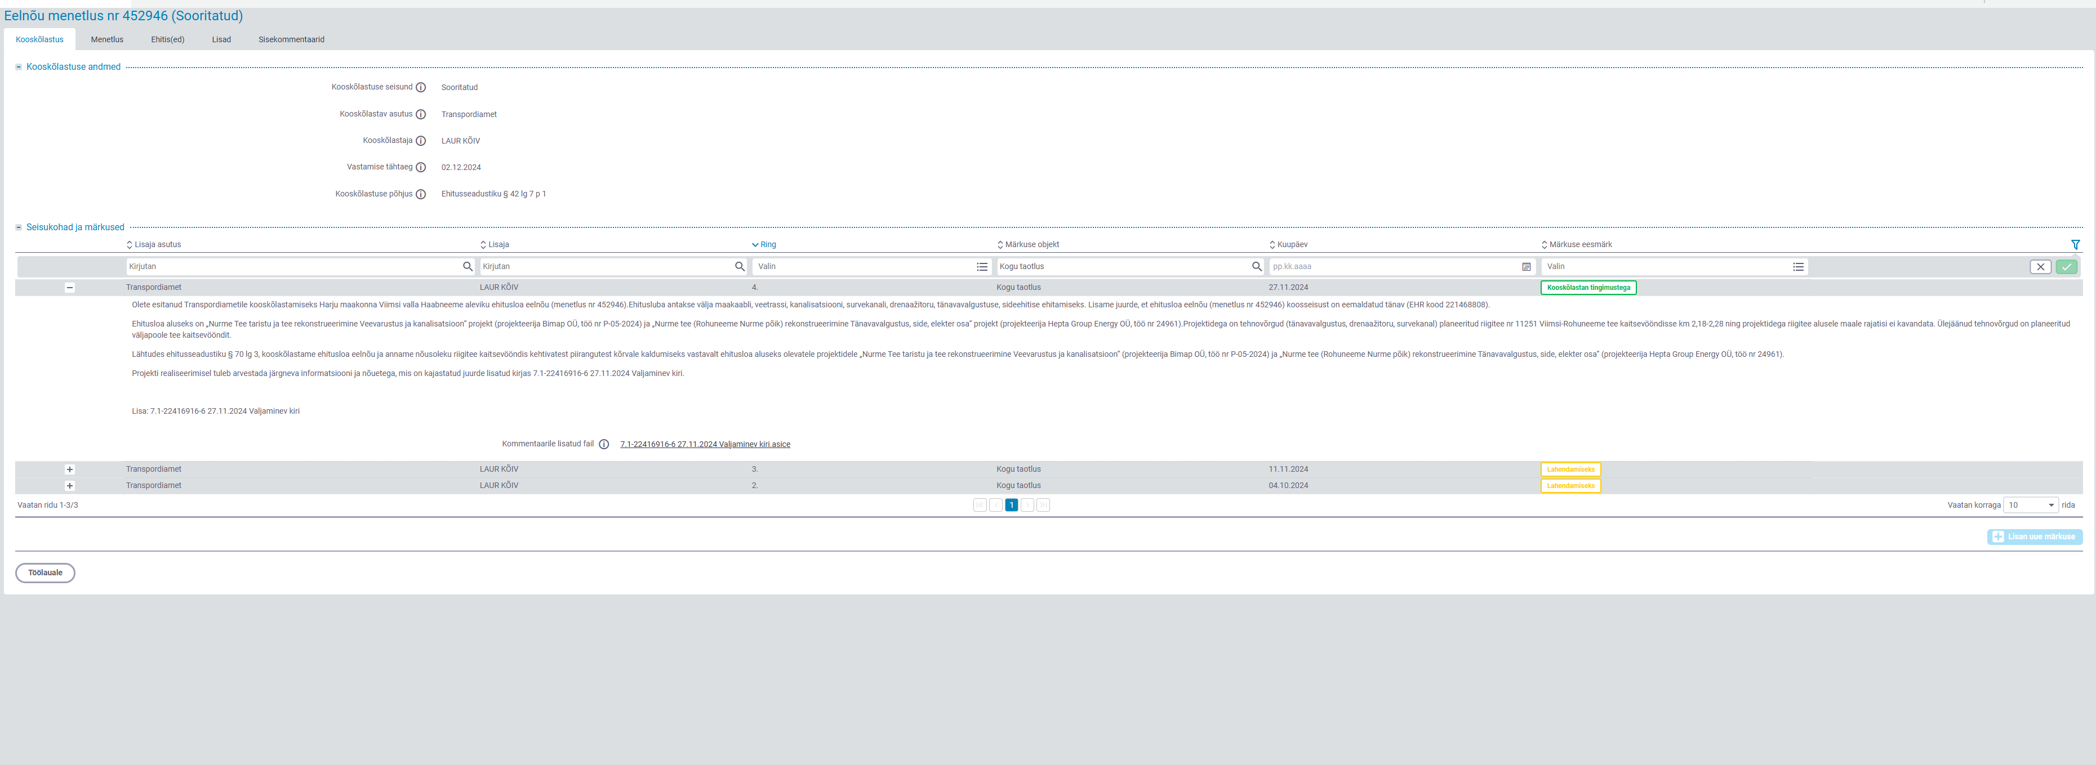Click info icon beside Kooskõlastuse seisund
The image size is (2096, 765).
421,88
